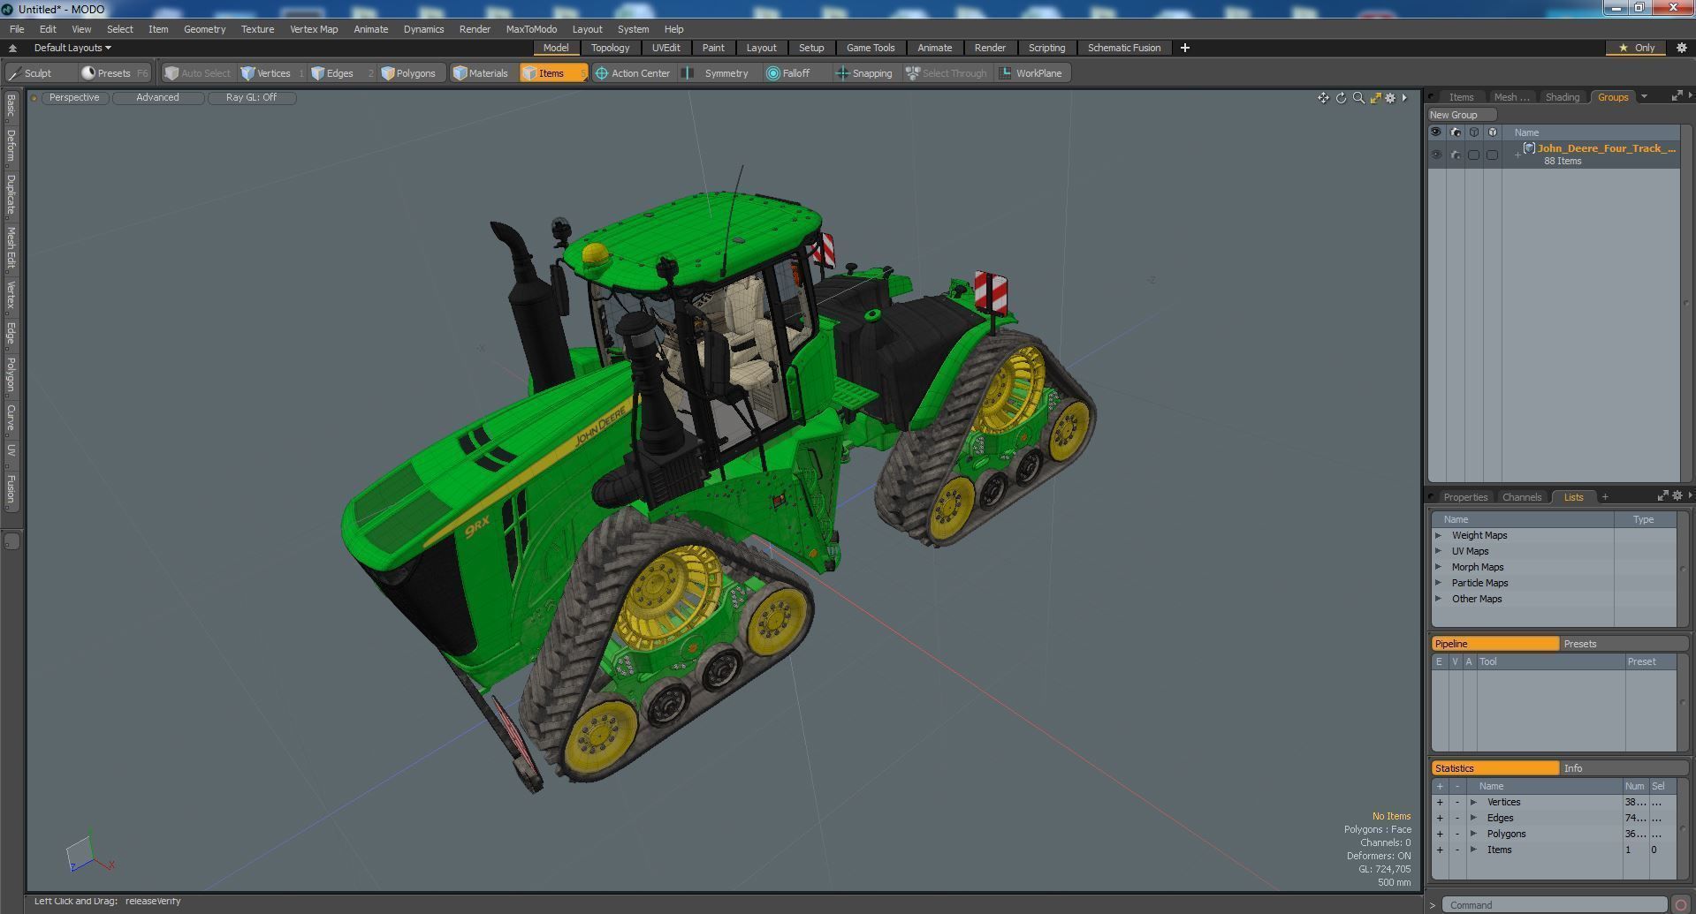The height and width of the screenshot is (914, 1696).
Task: Open the Presets section beside Pipeline
Action: coord(1624,644)
